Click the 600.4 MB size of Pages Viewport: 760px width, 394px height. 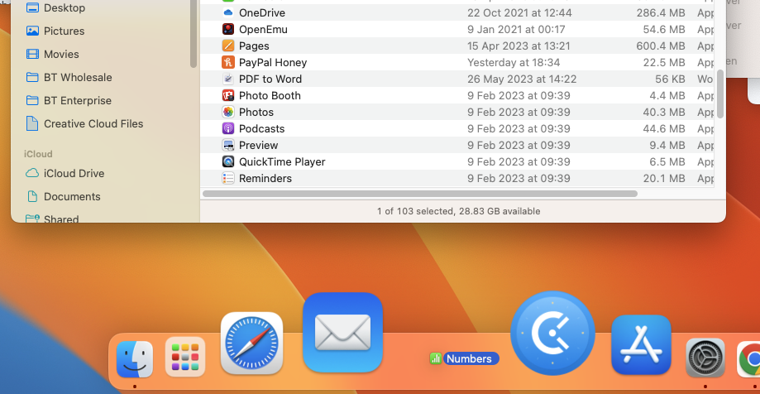pos(661,46)
